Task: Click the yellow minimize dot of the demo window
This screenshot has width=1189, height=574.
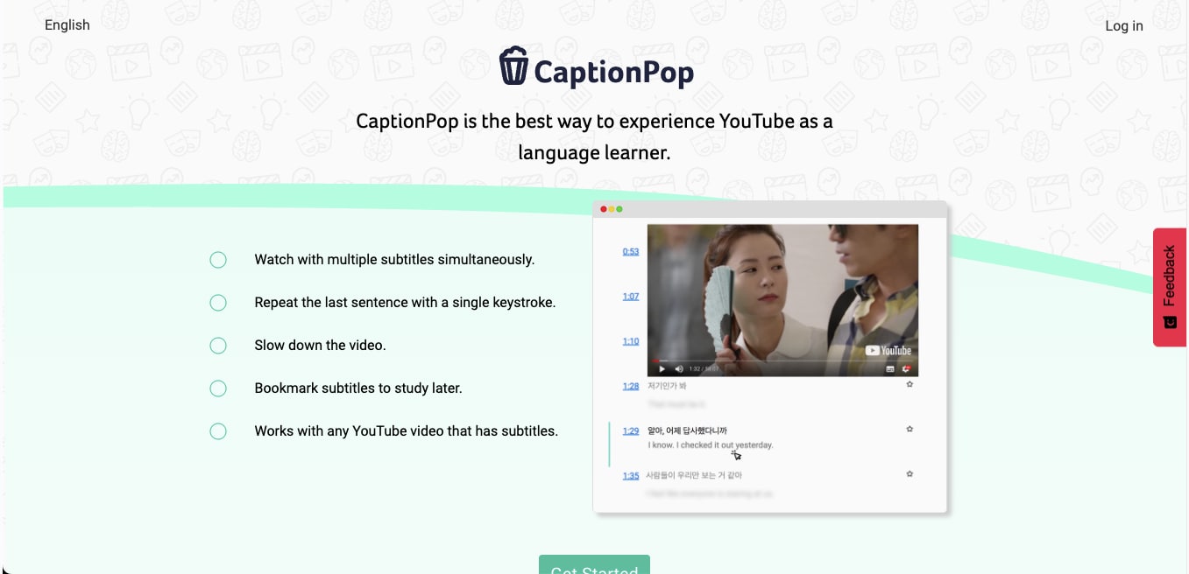Action: point(612,209)
